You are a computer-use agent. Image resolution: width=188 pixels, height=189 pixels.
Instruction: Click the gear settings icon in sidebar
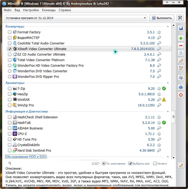[x=181, y=78]
